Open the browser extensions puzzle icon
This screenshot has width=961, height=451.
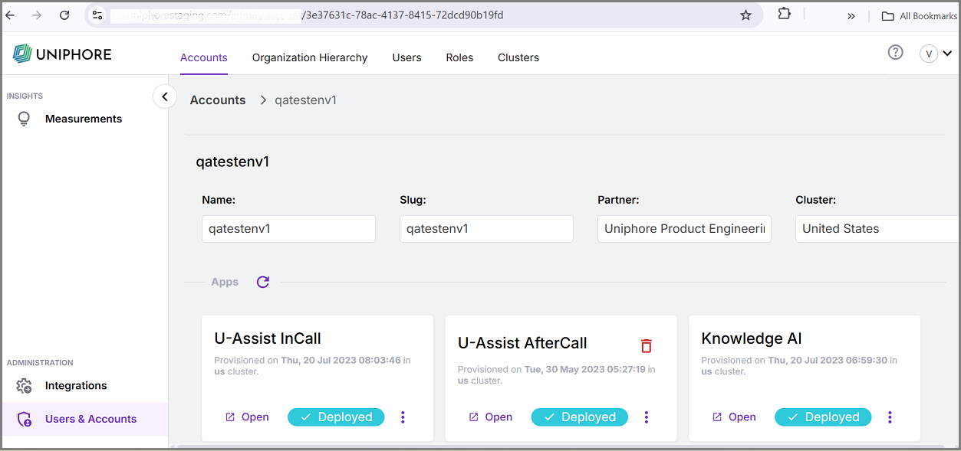tap(784, 14)
